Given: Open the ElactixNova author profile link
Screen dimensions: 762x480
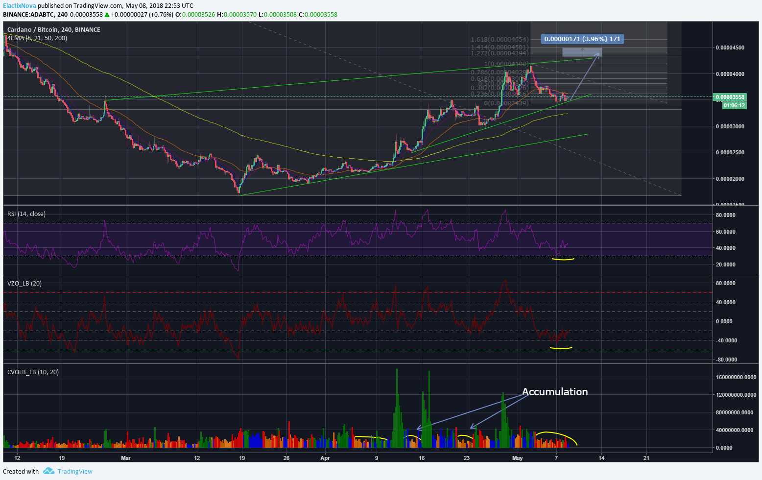Looking at the screenshot, I should click(20, 5).
